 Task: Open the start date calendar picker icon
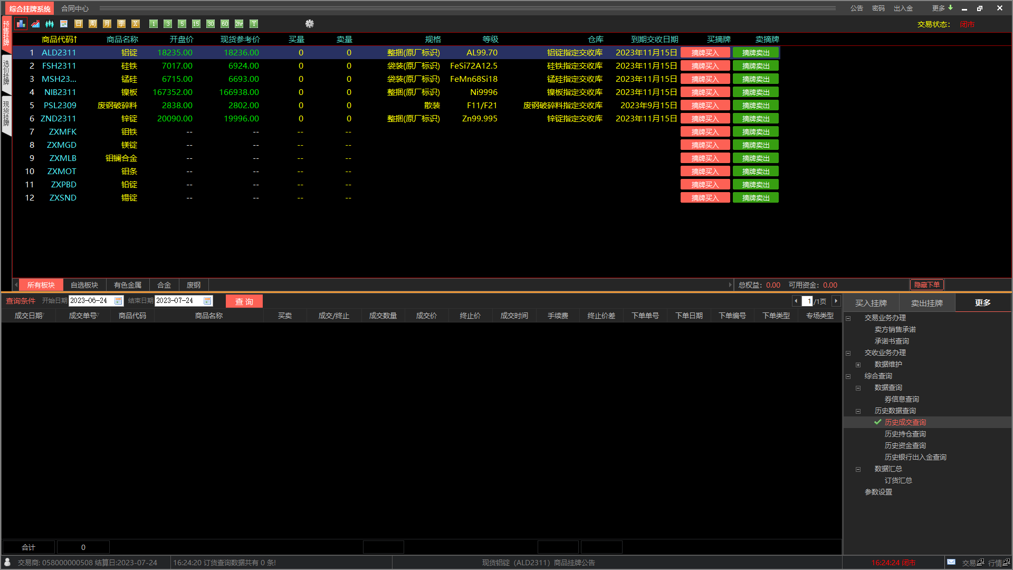[118, 301]
